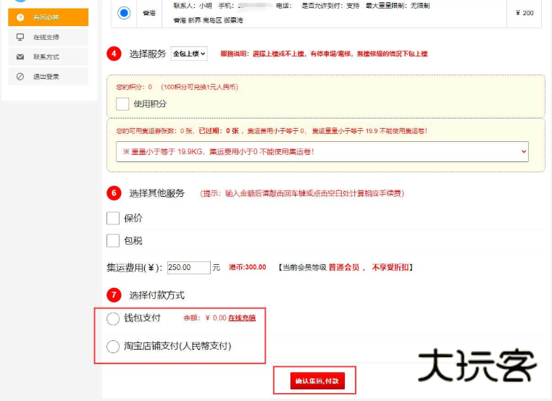
Task: Select the 退出登录 sidebar item
Action: [48, 76]
